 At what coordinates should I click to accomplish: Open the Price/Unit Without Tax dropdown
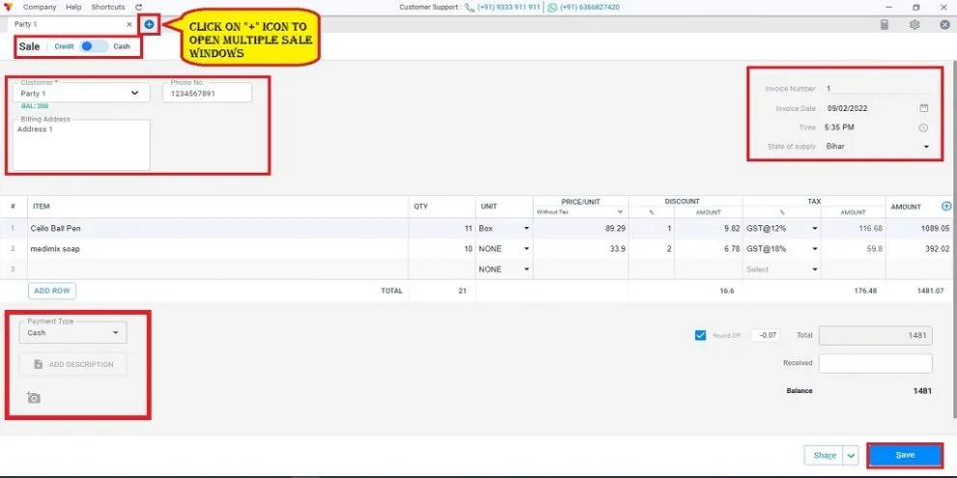pos(579,211)
